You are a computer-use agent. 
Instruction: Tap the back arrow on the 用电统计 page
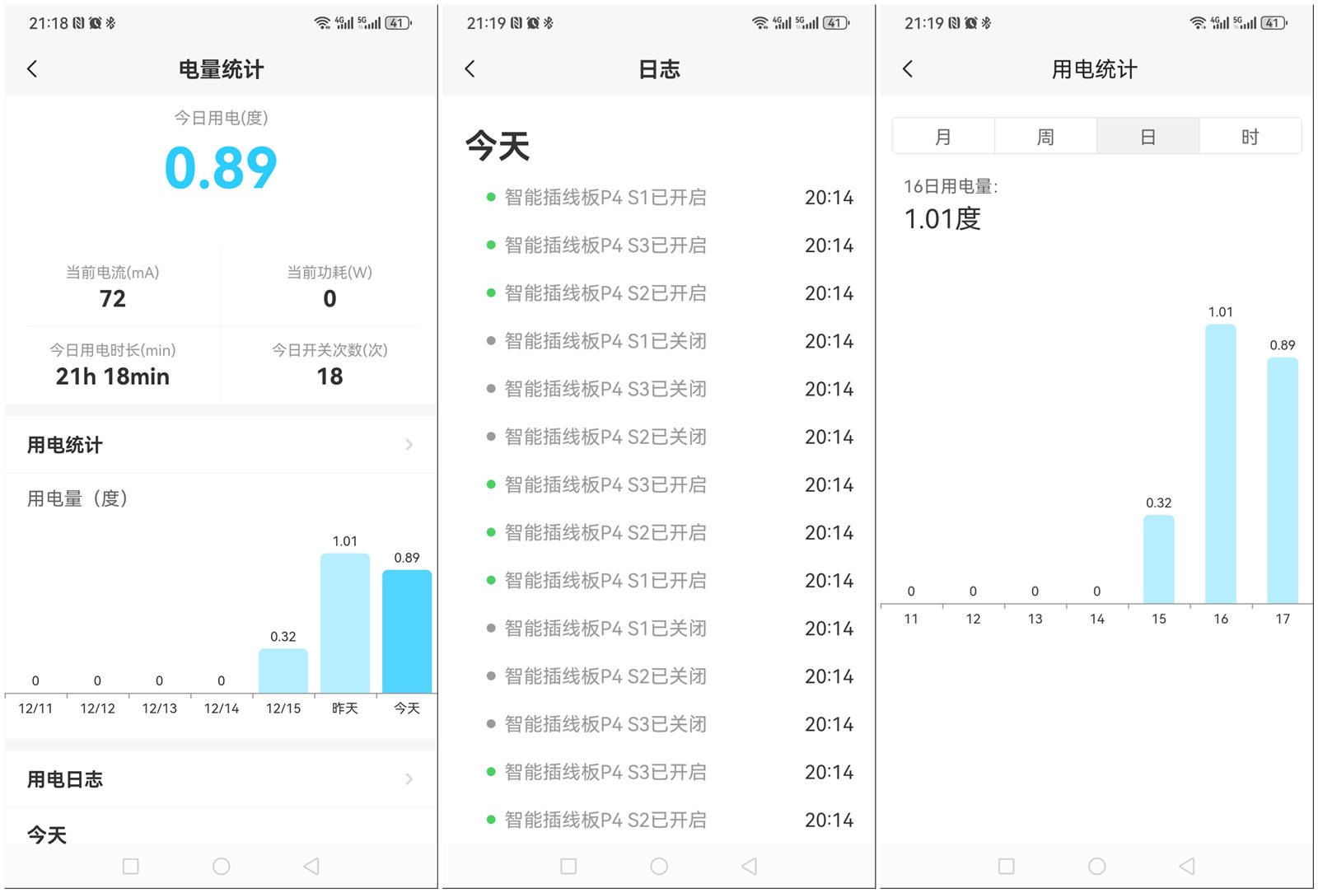[x=908, y=68]
